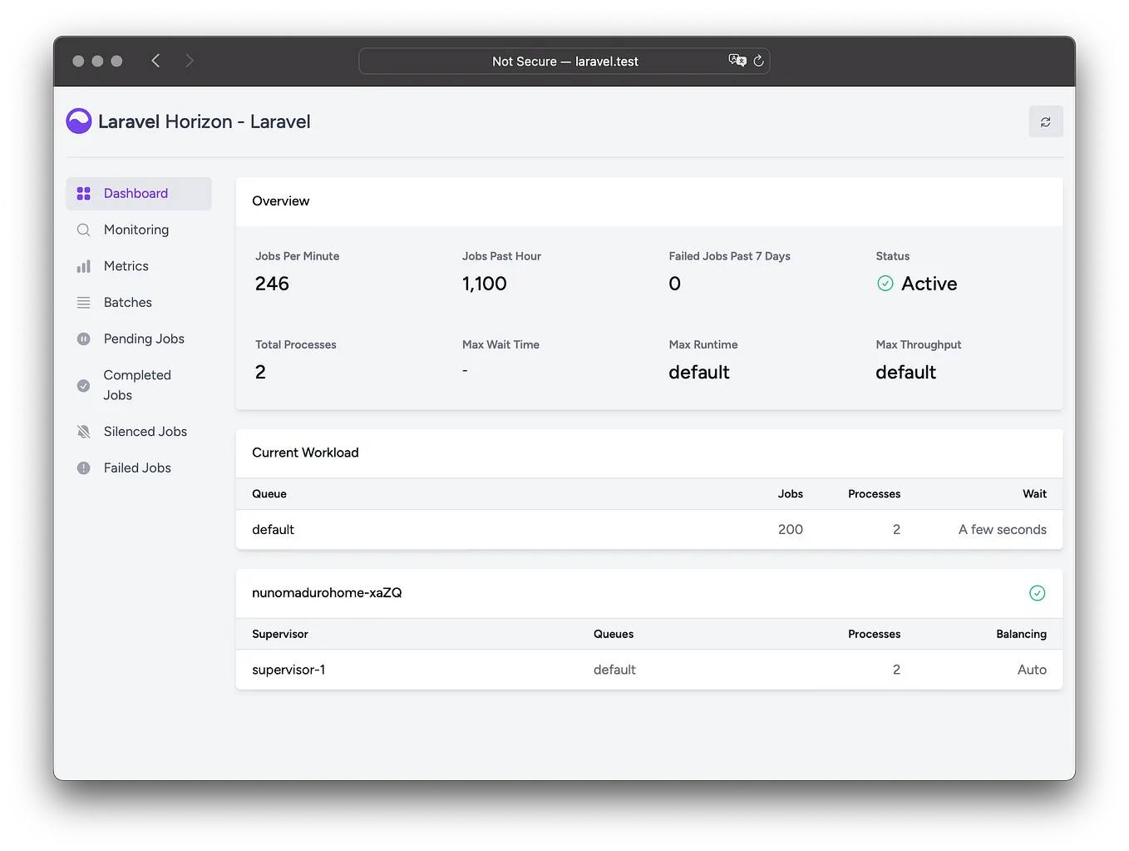The image size is (1129, 851).
Task: Click the green Active status check icon
Action: 885,284
